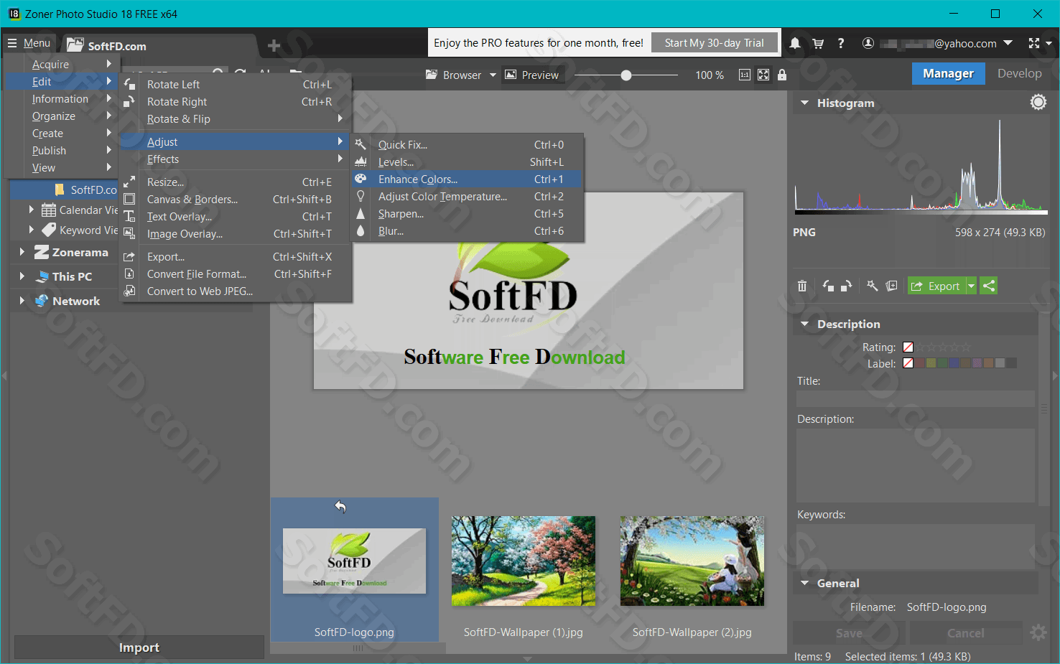The width and height of the screenshot is (1060, 664).
Task: Expand the Acquire menu entry
Action: (x=60, y=65)
